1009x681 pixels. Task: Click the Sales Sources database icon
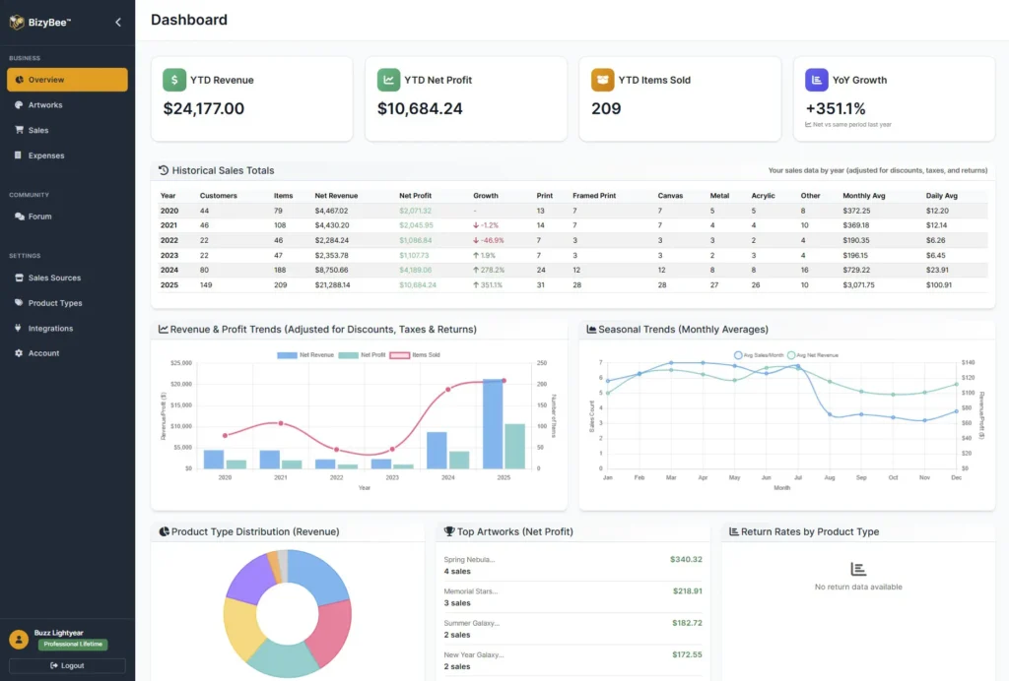coord(19,279)
